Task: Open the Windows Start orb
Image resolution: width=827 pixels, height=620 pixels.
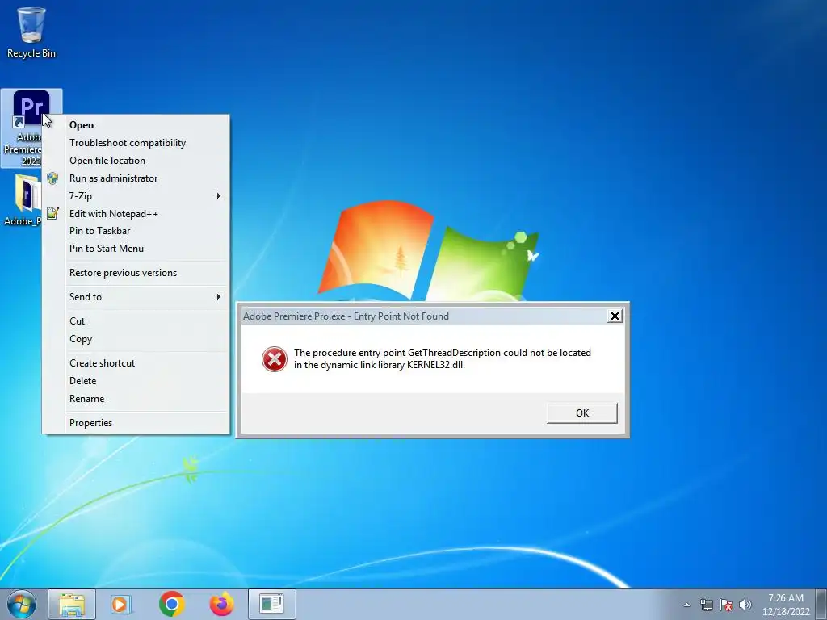Action: click(x=22, y=604)
